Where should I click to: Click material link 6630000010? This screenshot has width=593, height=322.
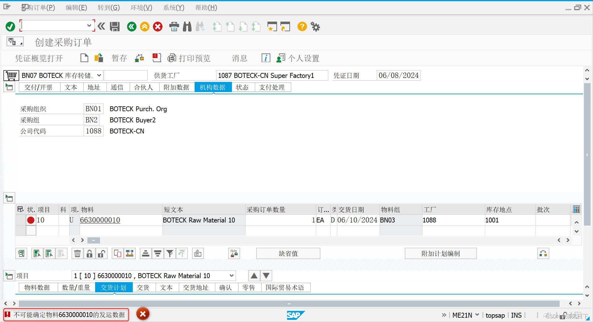pyautogui.click(x=100, y=220)
